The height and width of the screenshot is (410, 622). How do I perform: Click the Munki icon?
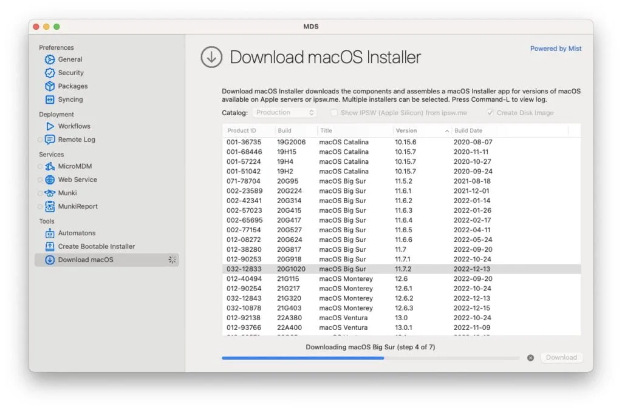click(50, 193)
